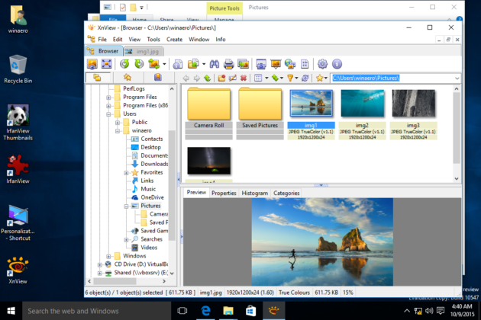Open the Sort by dropdown arrow

coord(281,78)
